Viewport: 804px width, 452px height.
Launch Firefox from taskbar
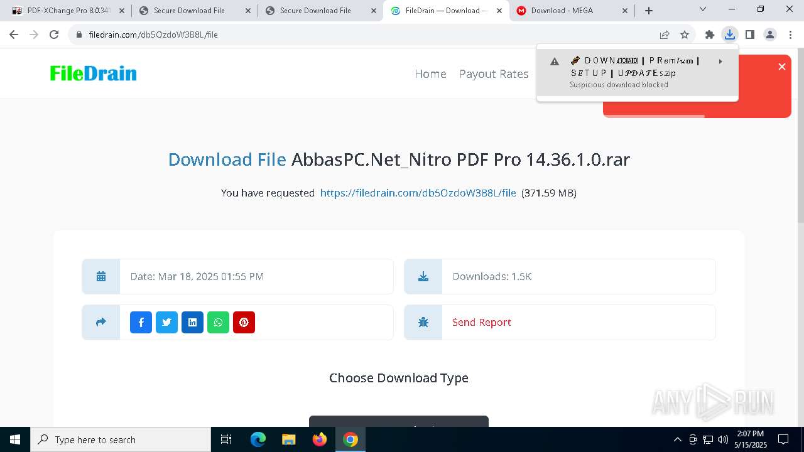coord(320,439)
